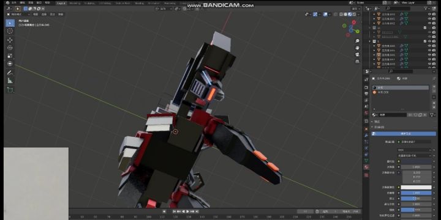
Task: Open the World properties tab
Action: click(x=366, y=113)
